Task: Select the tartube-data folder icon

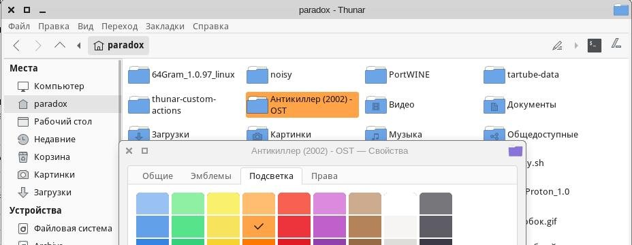Action: point(494,75)
